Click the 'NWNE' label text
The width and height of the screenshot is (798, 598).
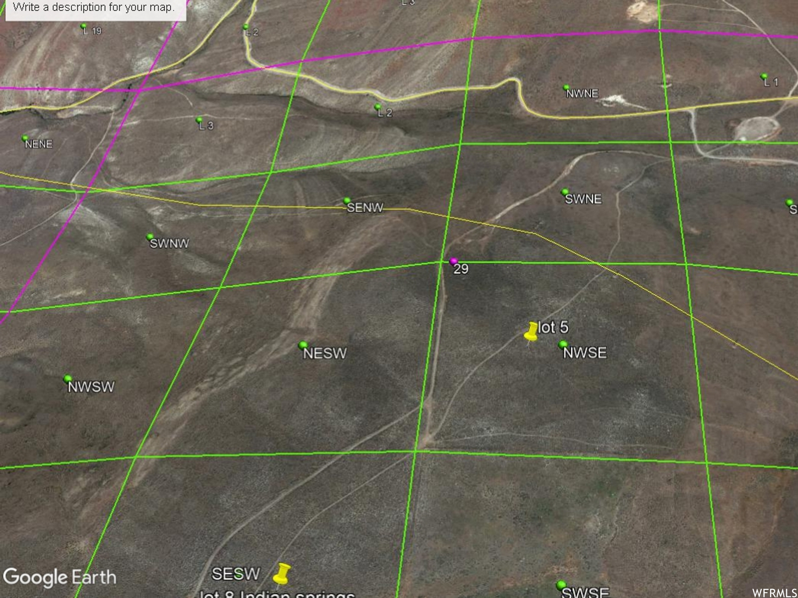582,93
